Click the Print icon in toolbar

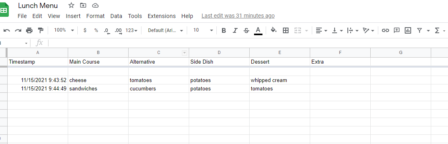click(29, 30)
